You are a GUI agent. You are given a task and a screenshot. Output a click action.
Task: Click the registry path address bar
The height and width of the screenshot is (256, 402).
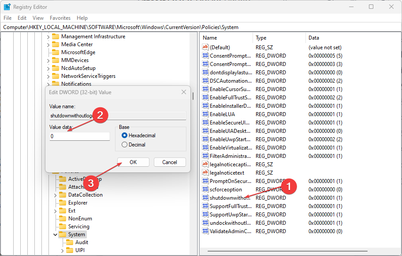click(201, 27)
